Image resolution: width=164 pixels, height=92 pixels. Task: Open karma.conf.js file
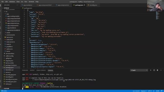tap(9, 63)
